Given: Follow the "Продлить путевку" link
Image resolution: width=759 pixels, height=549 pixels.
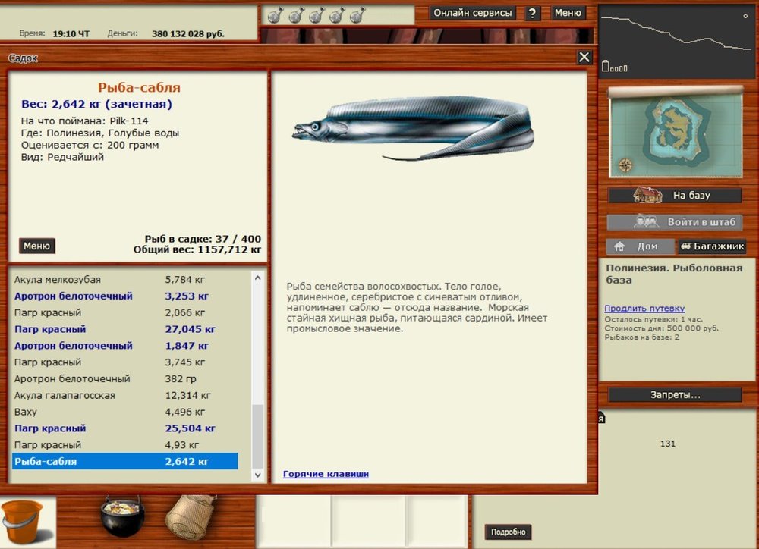Looking at the screenshot, I should [x=644, y=309].
